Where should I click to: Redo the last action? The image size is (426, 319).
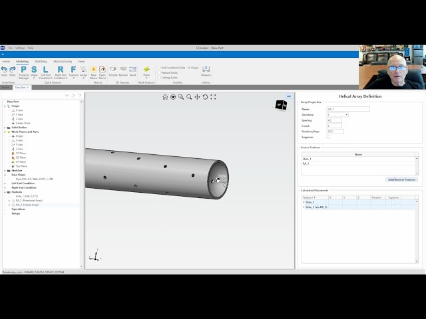(13, 71)
